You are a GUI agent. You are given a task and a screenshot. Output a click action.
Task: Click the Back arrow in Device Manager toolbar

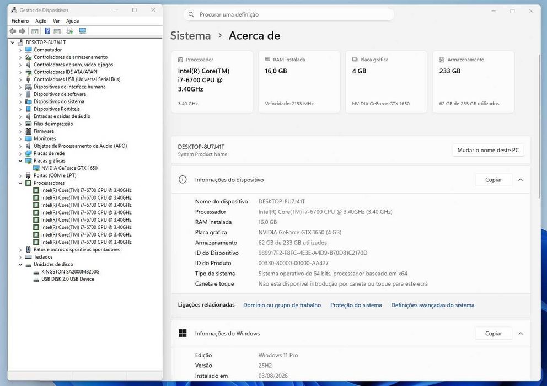coord(13,31)
